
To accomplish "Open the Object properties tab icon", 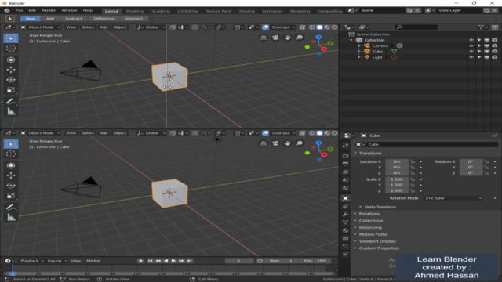I will (345, 198).
